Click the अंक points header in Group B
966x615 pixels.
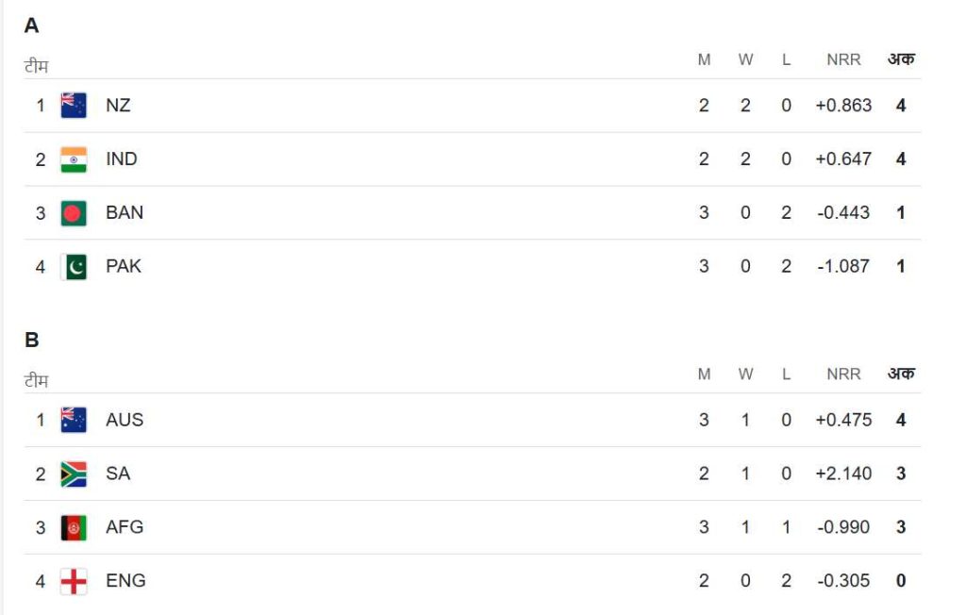[x=901, y=374]
